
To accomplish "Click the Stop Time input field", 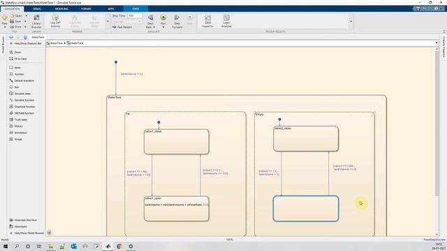I will coord(135,15).
